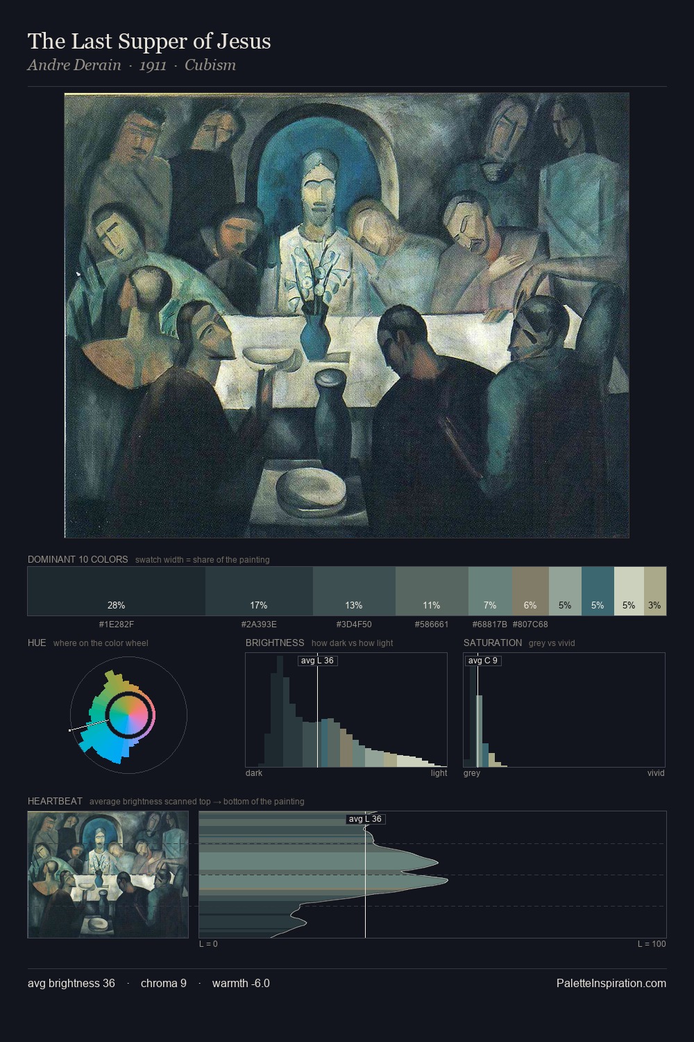The height and width of the screenshot is (1042, 694).
Task: Click the L = 100 axis label
Action: [x=652, y=944]
